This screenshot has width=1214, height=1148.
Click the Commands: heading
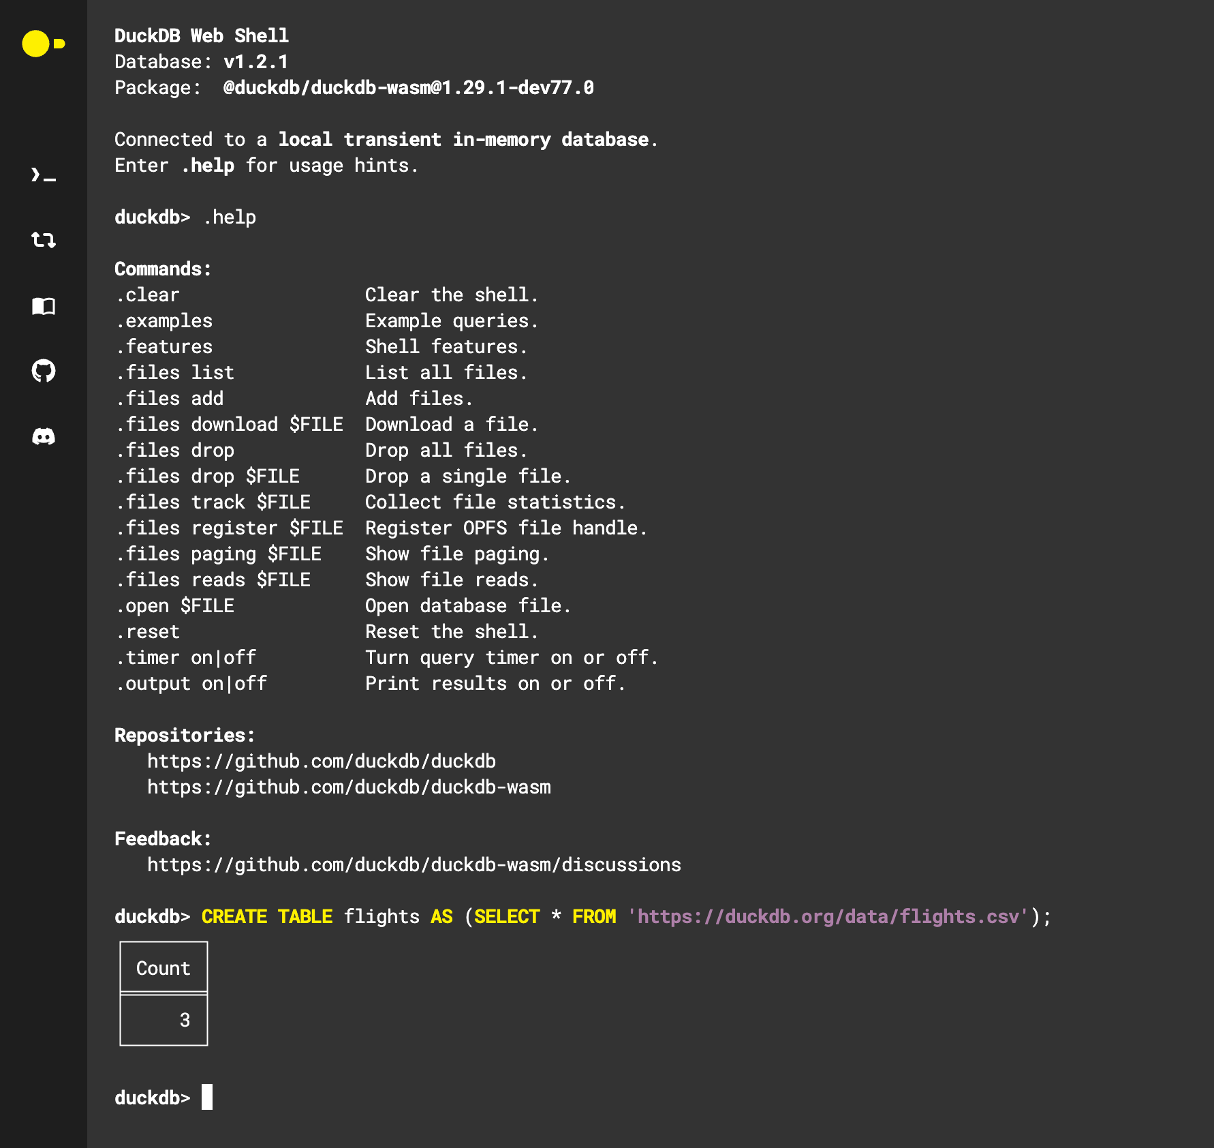coord(163,269)
